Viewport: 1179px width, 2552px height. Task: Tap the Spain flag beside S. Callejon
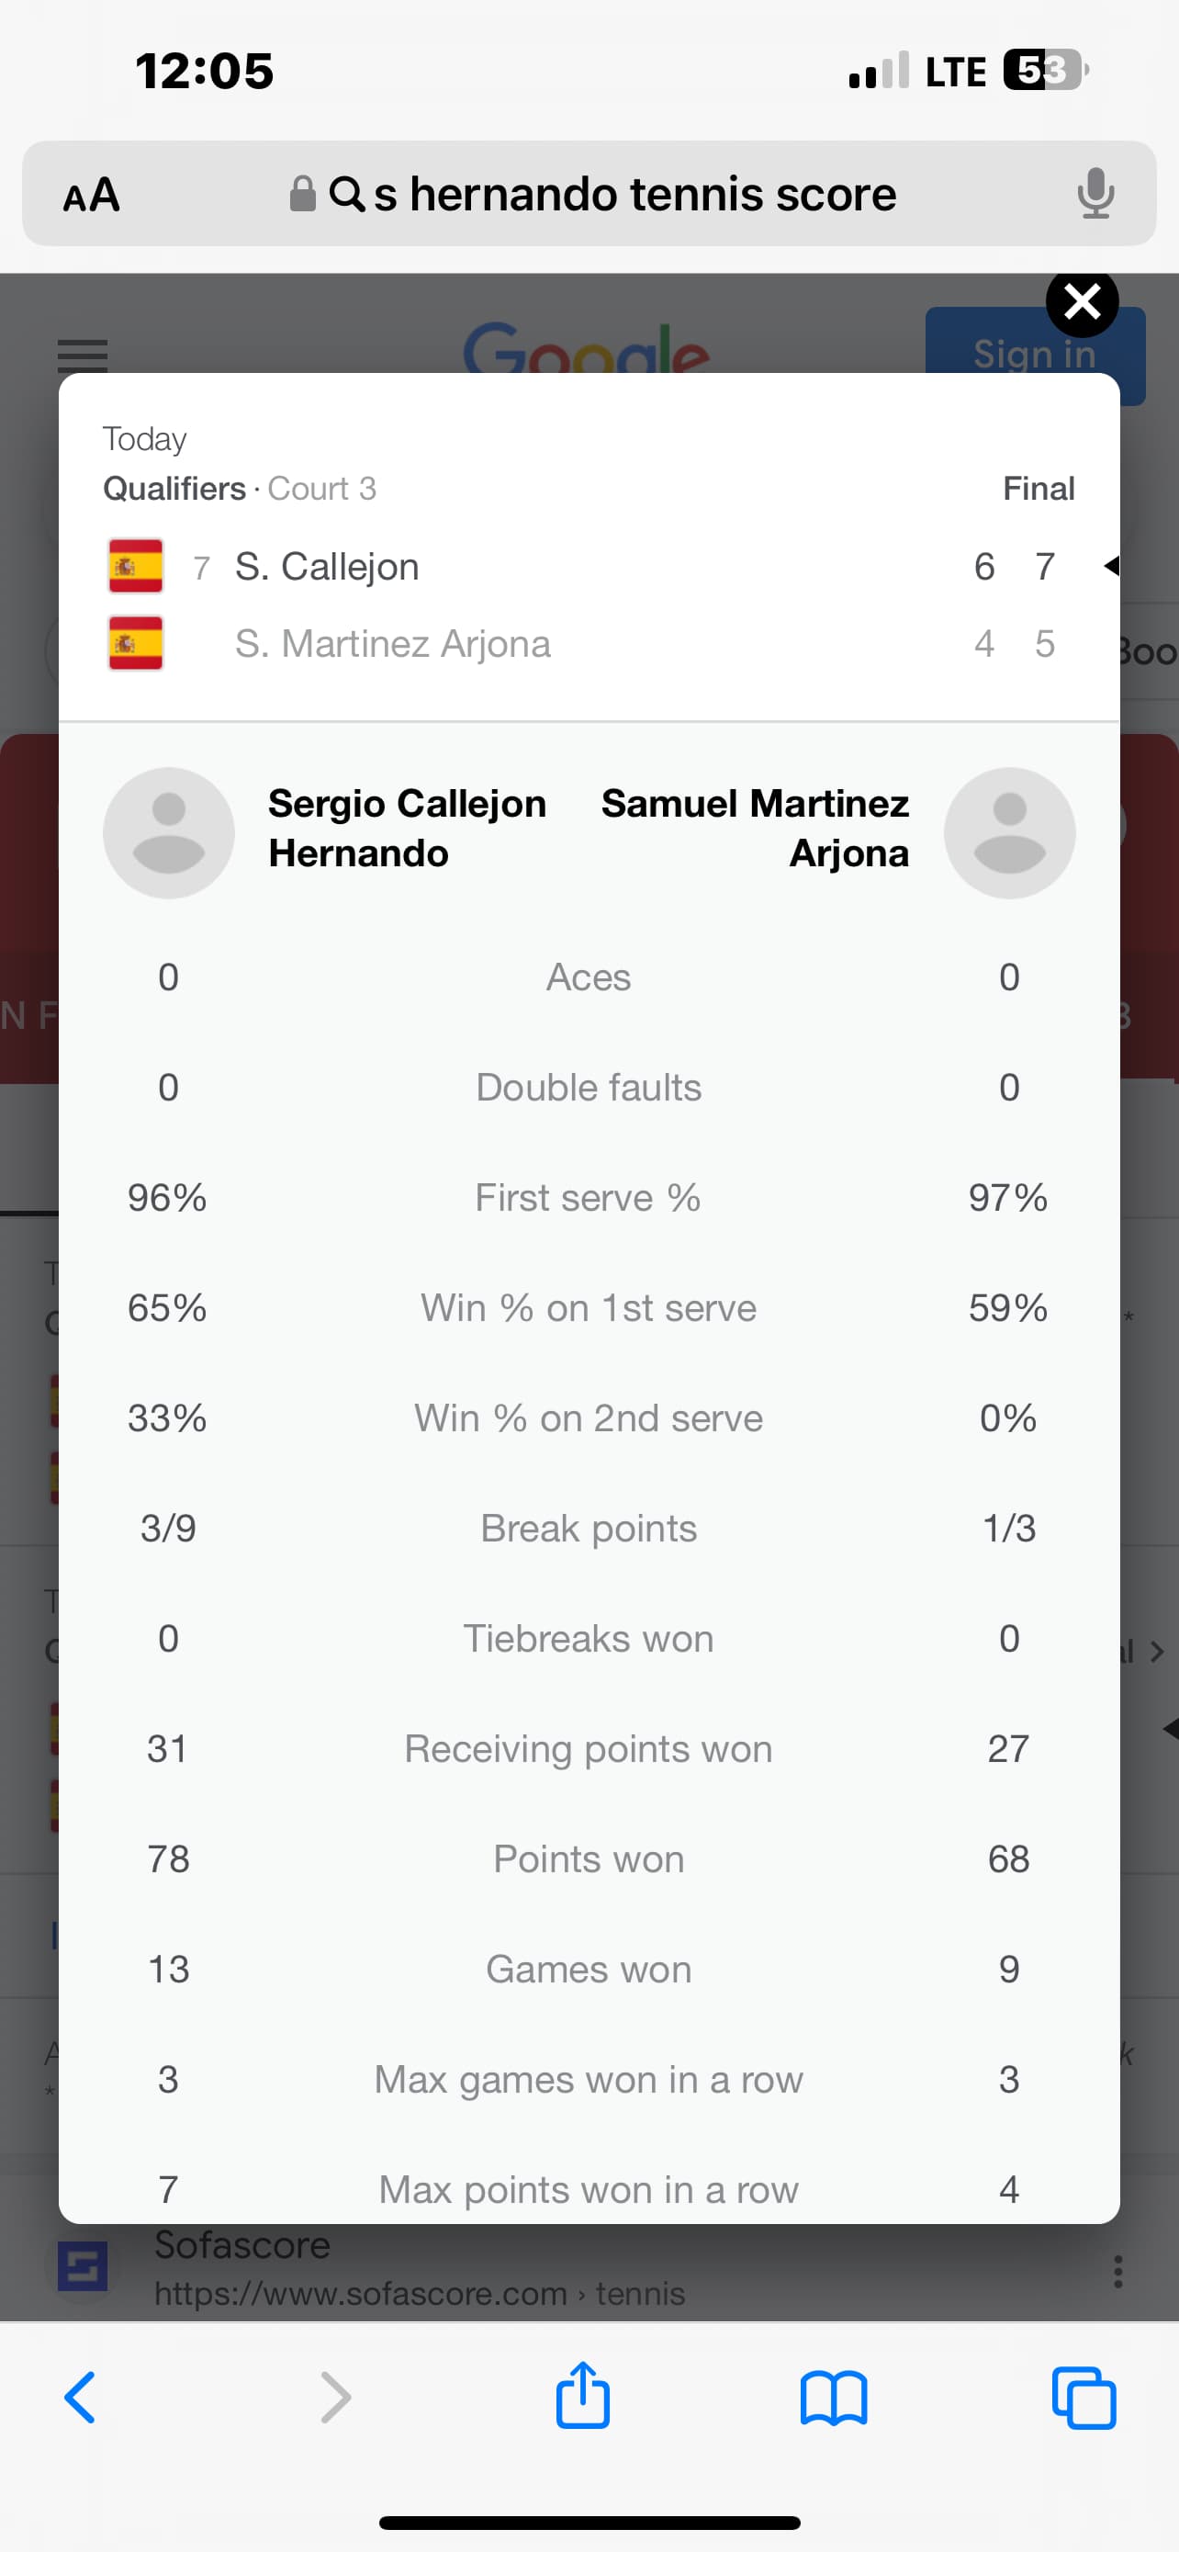click(x=136, y=567)
